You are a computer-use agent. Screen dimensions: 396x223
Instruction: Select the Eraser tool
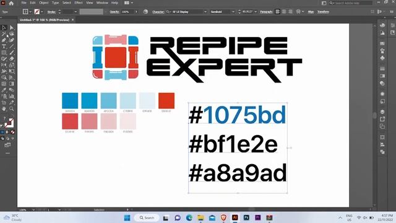pyautogui.click(x=12, y=59)
